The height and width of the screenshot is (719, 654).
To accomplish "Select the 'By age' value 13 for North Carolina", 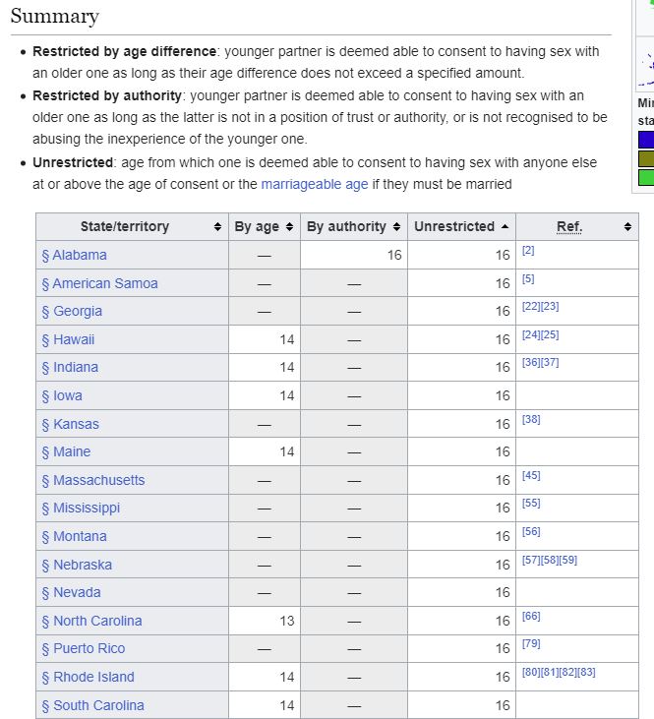I will [286, 621].
